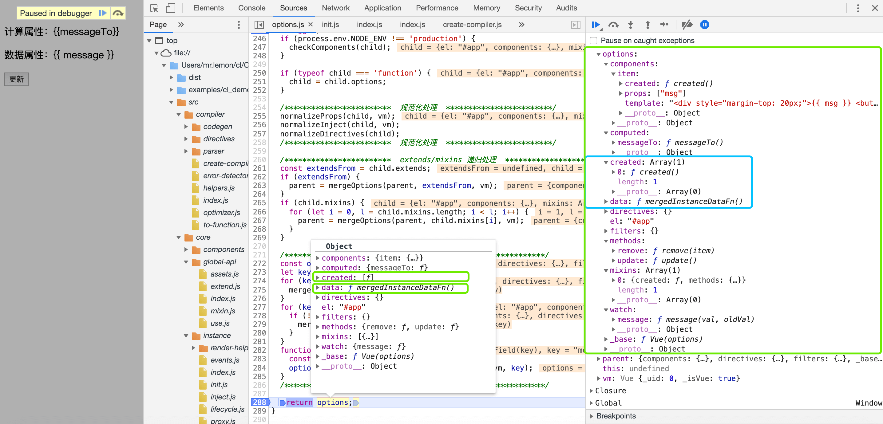Screen dimensions: 883x424
Task: Collapse the compiler folder
Action: coord(179,114)
